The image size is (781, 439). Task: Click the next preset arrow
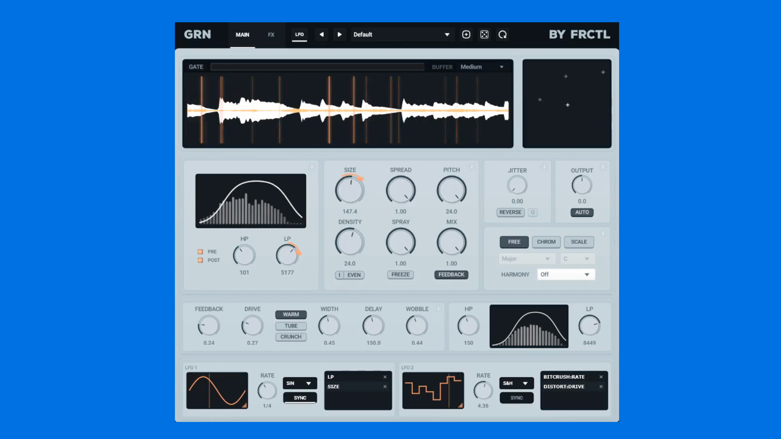point(339,35)
